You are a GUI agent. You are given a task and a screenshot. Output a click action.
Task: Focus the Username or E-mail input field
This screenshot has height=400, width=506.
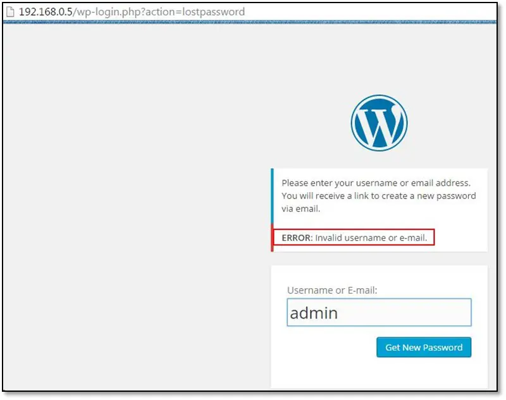coord(379,313)
